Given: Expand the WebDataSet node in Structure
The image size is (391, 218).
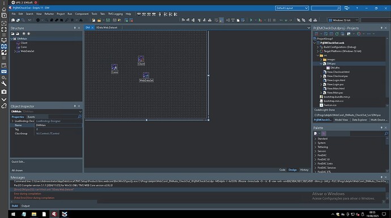Looking at the screenshot, I should 15,51.
